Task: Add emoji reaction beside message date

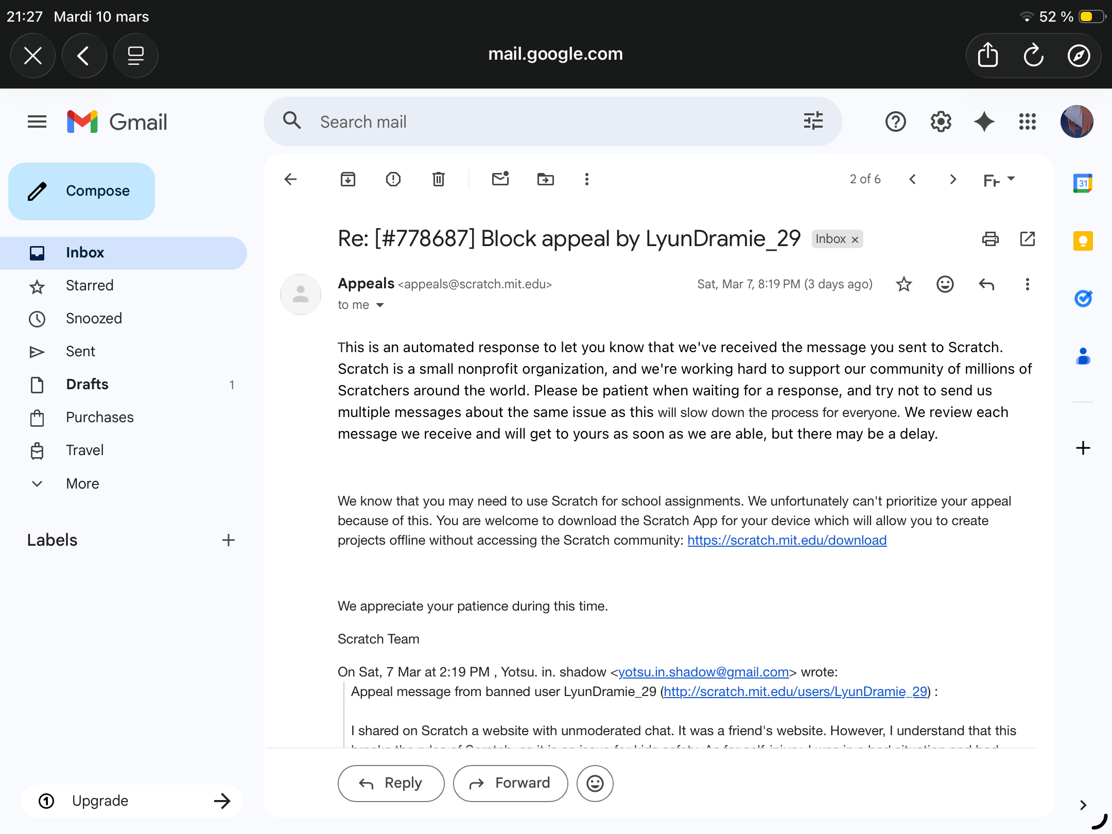Action: pyautogui.click(x=945, y=284)
